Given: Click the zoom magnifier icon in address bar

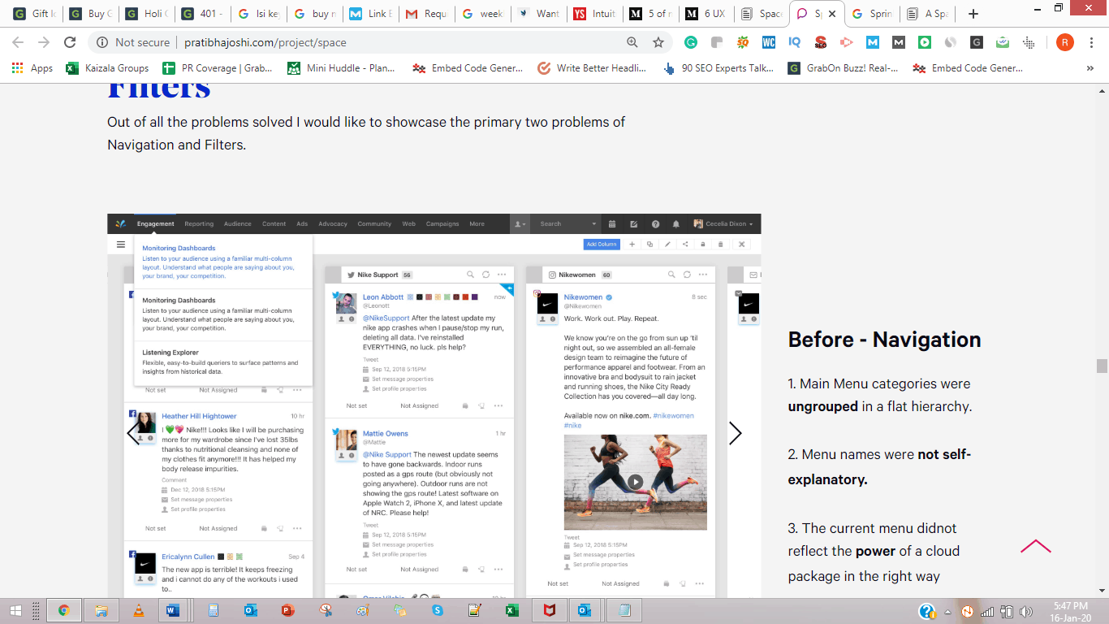Looking at the screenshot, I should point(632,42).
